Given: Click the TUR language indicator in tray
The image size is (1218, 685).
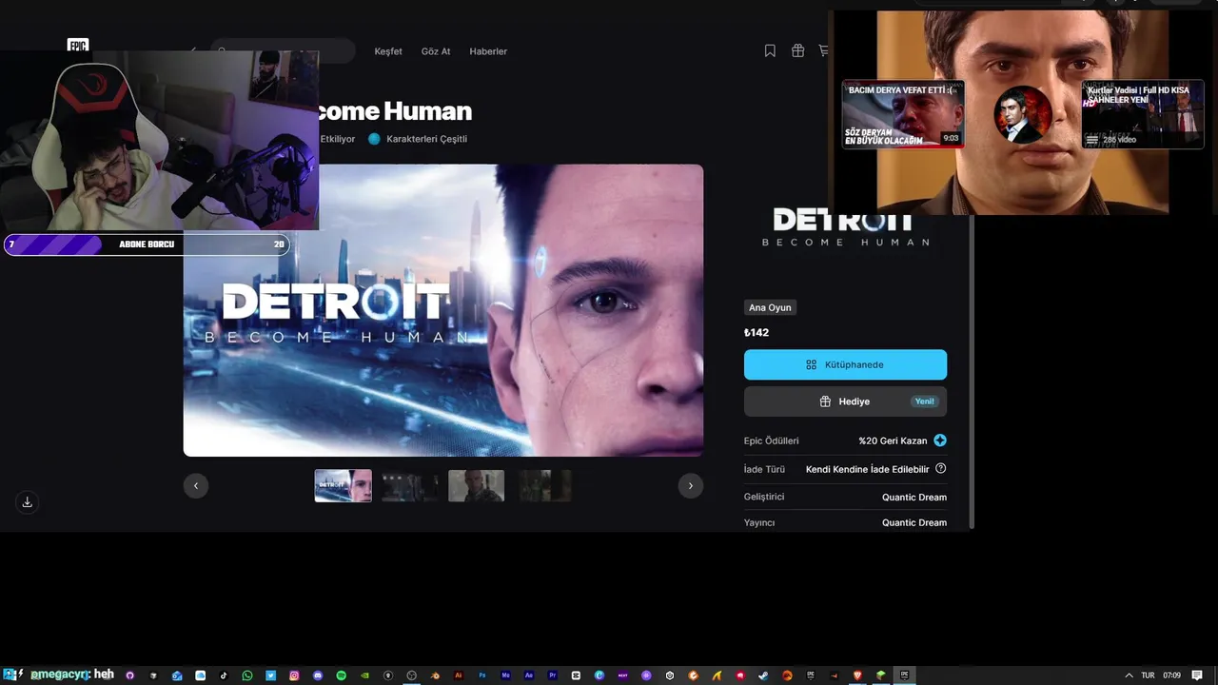Looking at the screenshot, I should pyautogui.click(x=1148, y=675).
